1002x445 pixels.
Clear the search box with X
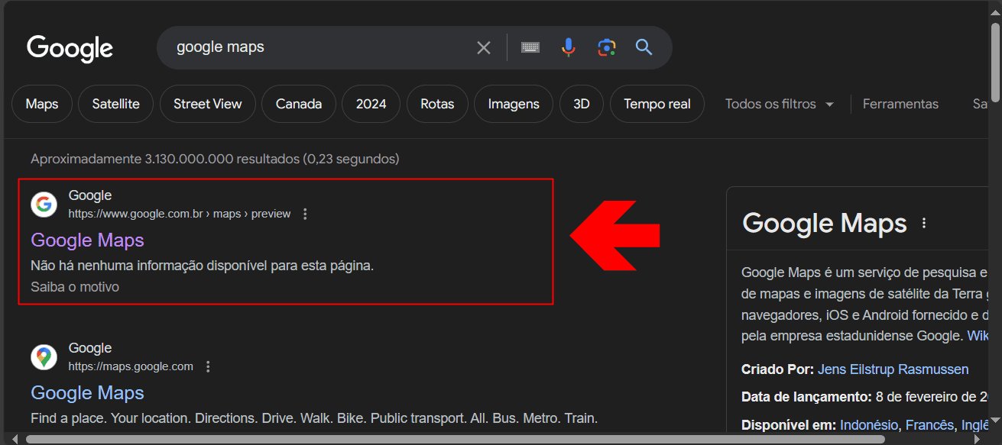pos(484,48)
